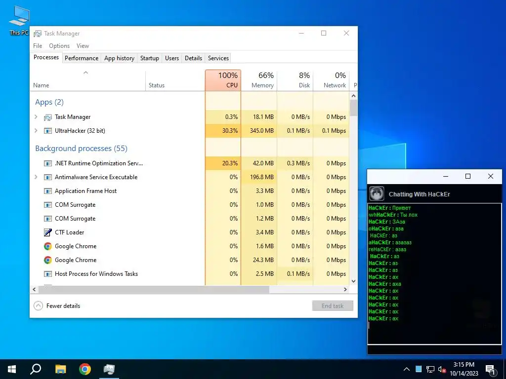Screen dimensions: 506x379
Task: Click the Background processes (55) heading
Action: point(82,148)
